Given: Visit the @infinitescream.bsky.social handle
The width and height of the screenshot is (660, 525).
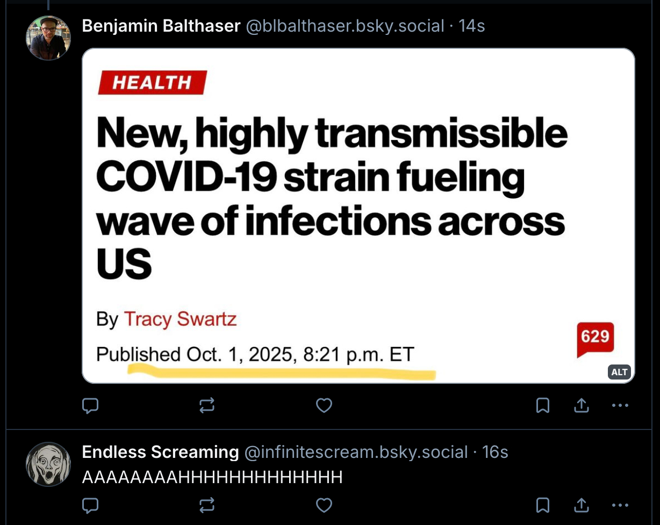Looking at the screenshot, I should click(x=356, y=452).
